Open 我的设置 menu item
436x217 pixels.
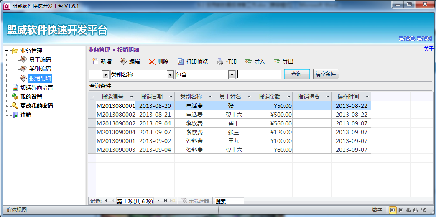[31, 97]
